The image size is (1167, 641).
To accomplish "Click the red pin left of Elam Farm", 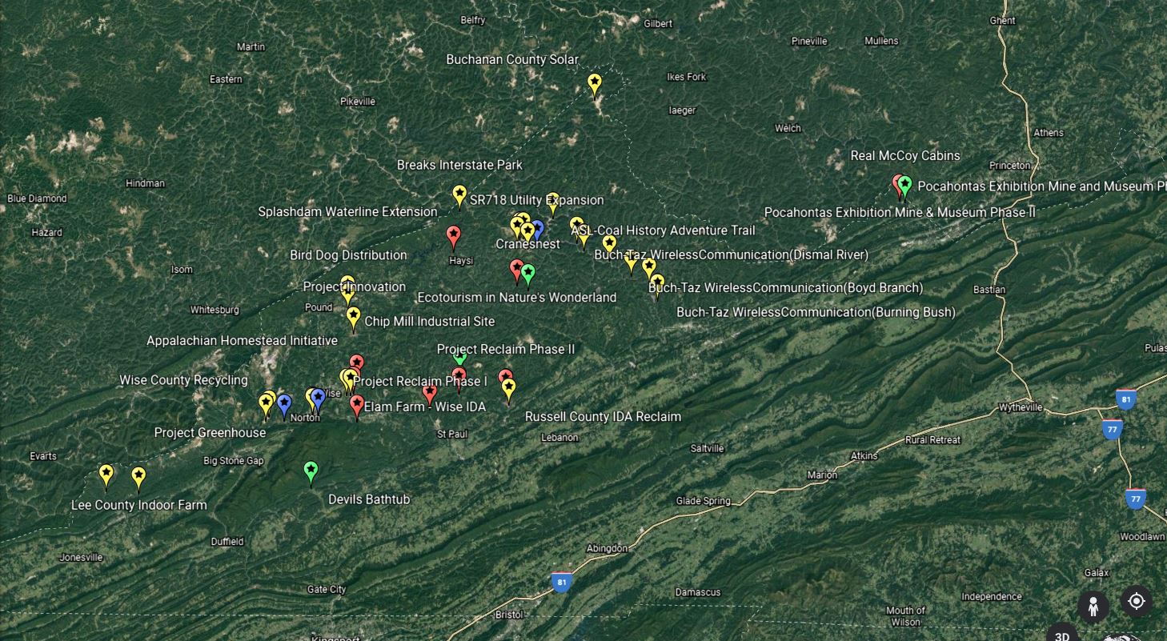I will (x=357, y=404).
